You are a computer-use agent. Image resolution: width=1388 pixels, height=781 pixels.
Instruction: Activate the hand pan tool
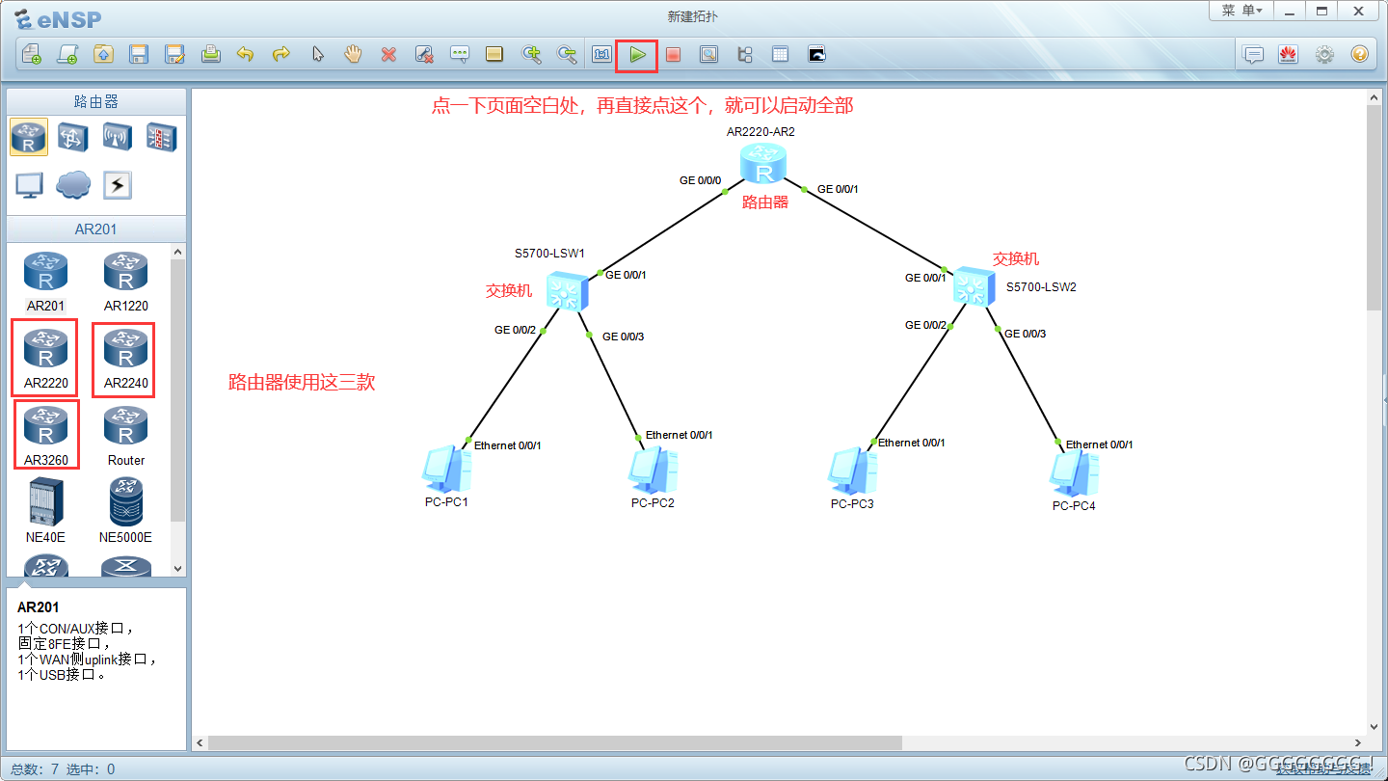pos(353,54)
